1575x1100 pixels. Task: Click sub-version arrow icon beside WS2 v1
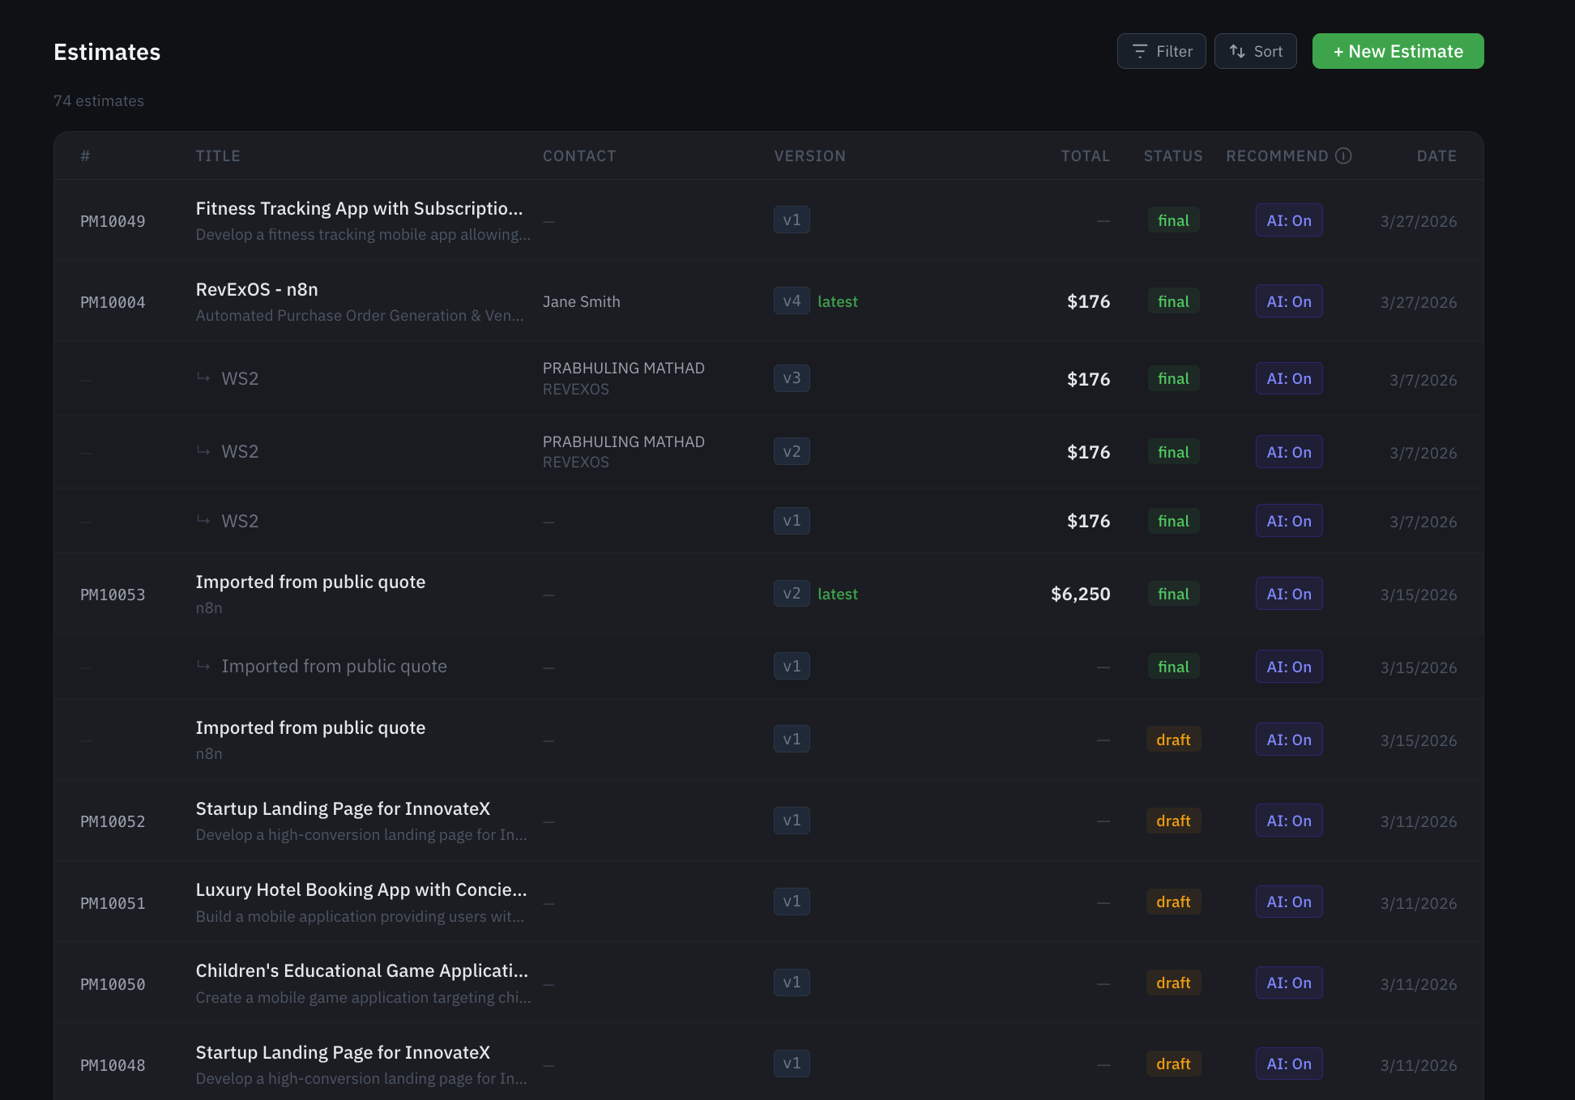point(203,520)
